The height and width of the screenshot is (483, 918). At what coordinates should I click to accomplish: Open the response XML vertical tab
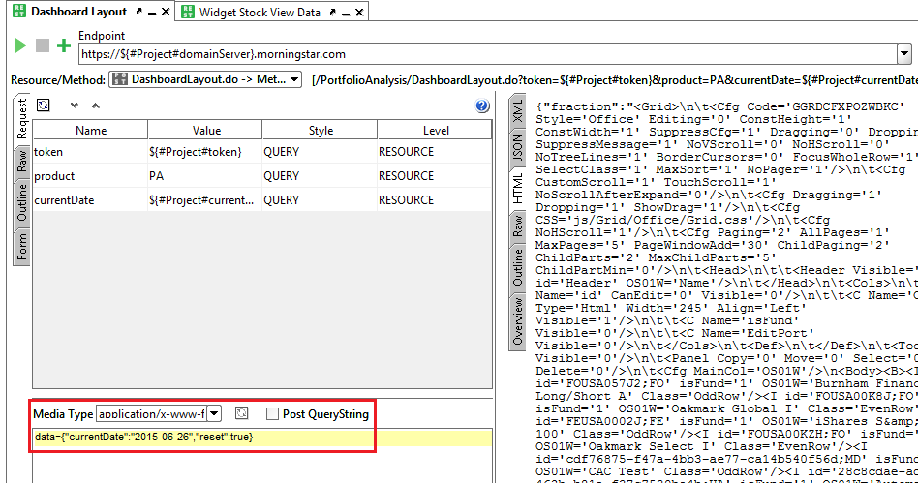(517, 110)
